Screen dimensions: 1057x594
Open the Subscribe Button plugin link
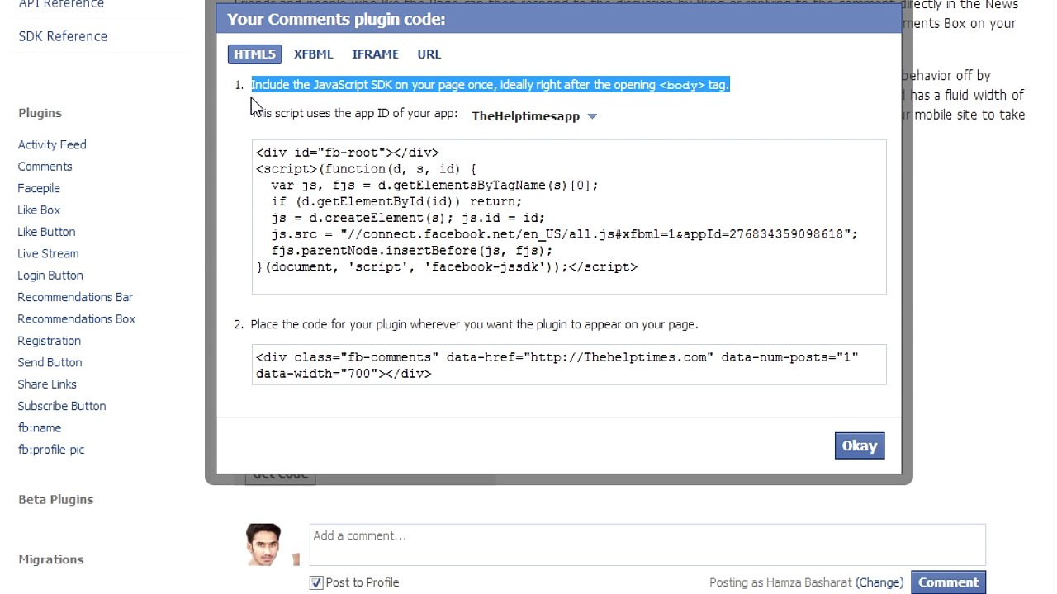62,406
